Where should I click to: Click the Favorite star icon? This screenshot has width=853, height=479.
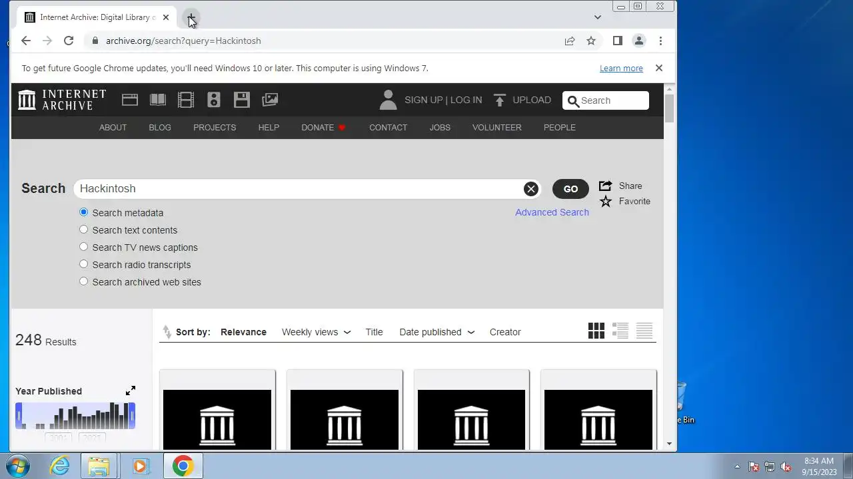coord(605,202)
